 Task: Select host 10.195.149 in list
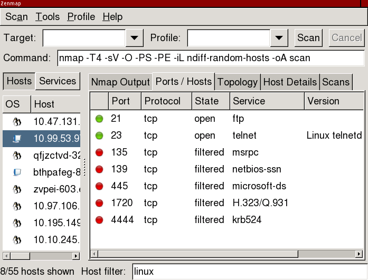[x=42, y=223]
